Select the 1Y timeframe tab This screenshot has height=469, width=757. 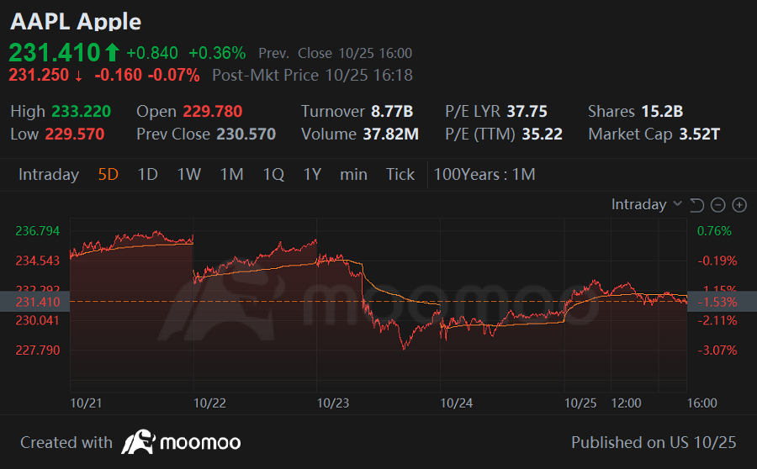(x=312, y=174)
